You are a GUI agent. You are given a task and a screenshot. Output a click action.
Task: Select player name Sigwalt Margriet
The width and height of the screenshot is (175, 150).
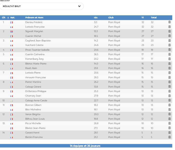pyautogui.click(x=34, y=31)
